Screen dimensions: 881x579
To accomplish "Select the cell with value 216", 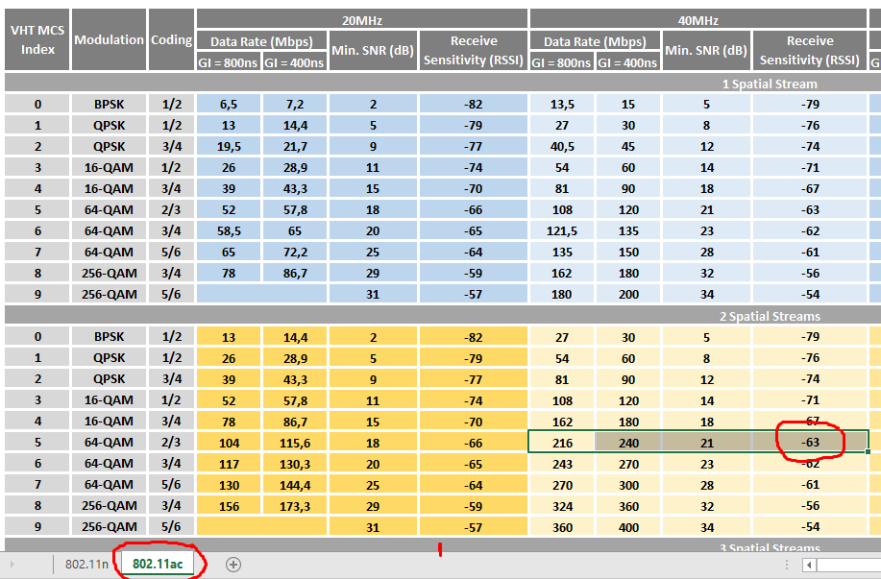I will 562,443.
